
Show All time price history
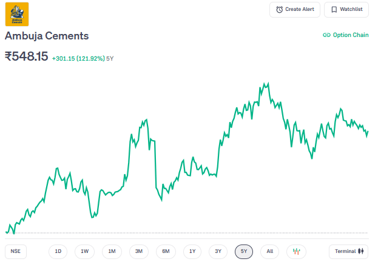(270, 251)
